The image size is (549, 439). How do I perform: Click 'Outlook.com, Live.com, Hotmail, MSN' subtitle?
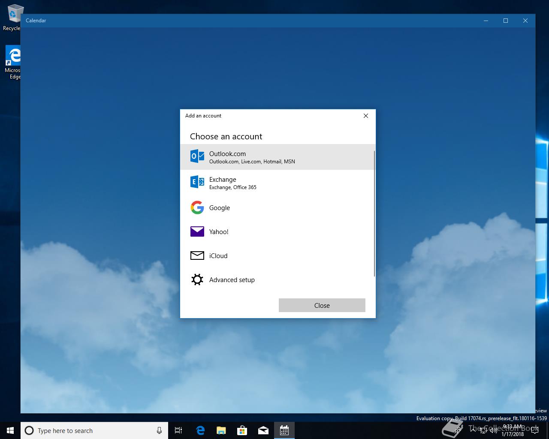252,162
